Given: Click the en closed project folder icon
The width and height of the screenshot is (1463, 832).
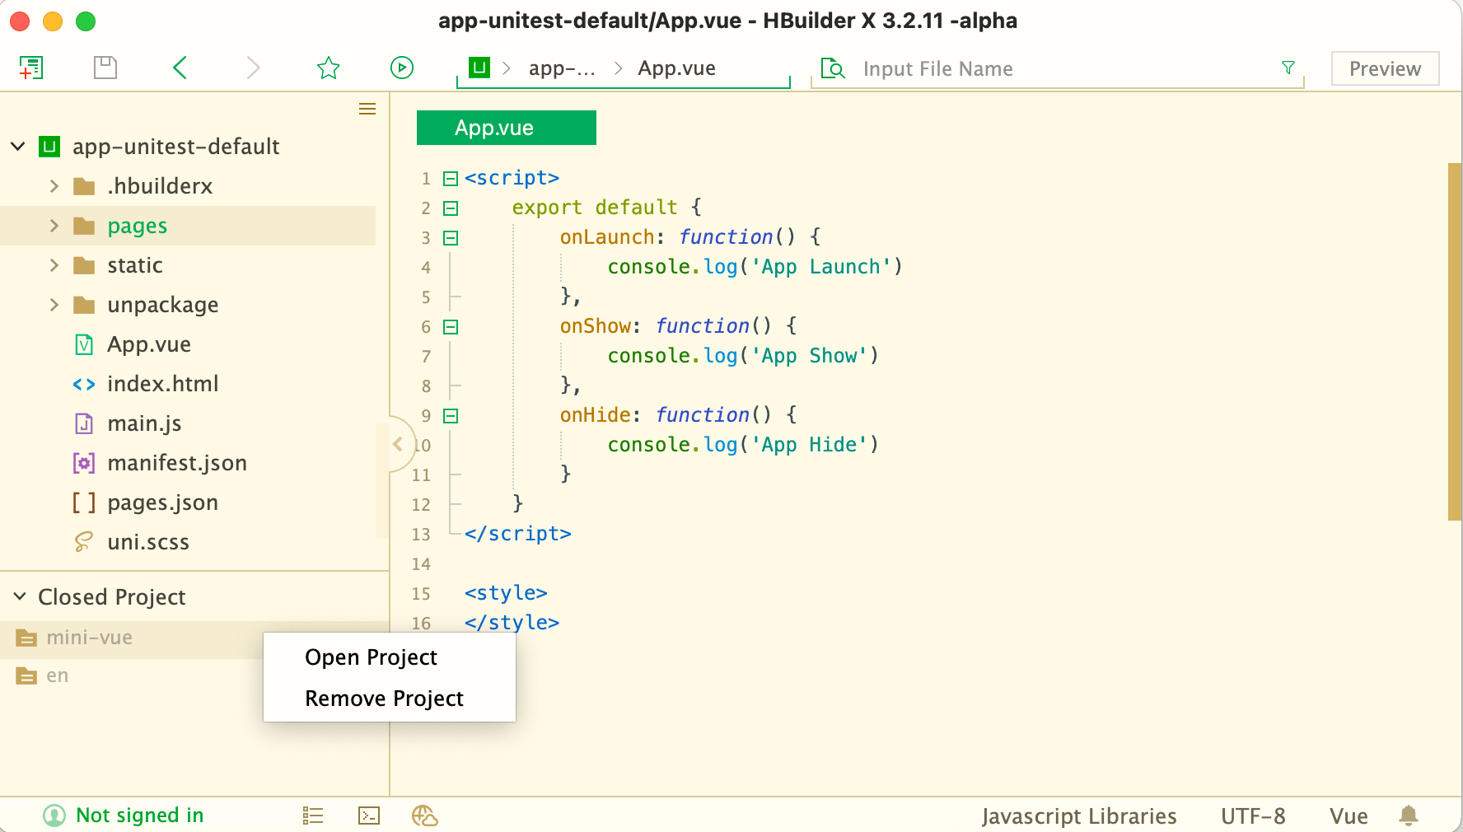Looking at the screenshot, I should point(27,675).
